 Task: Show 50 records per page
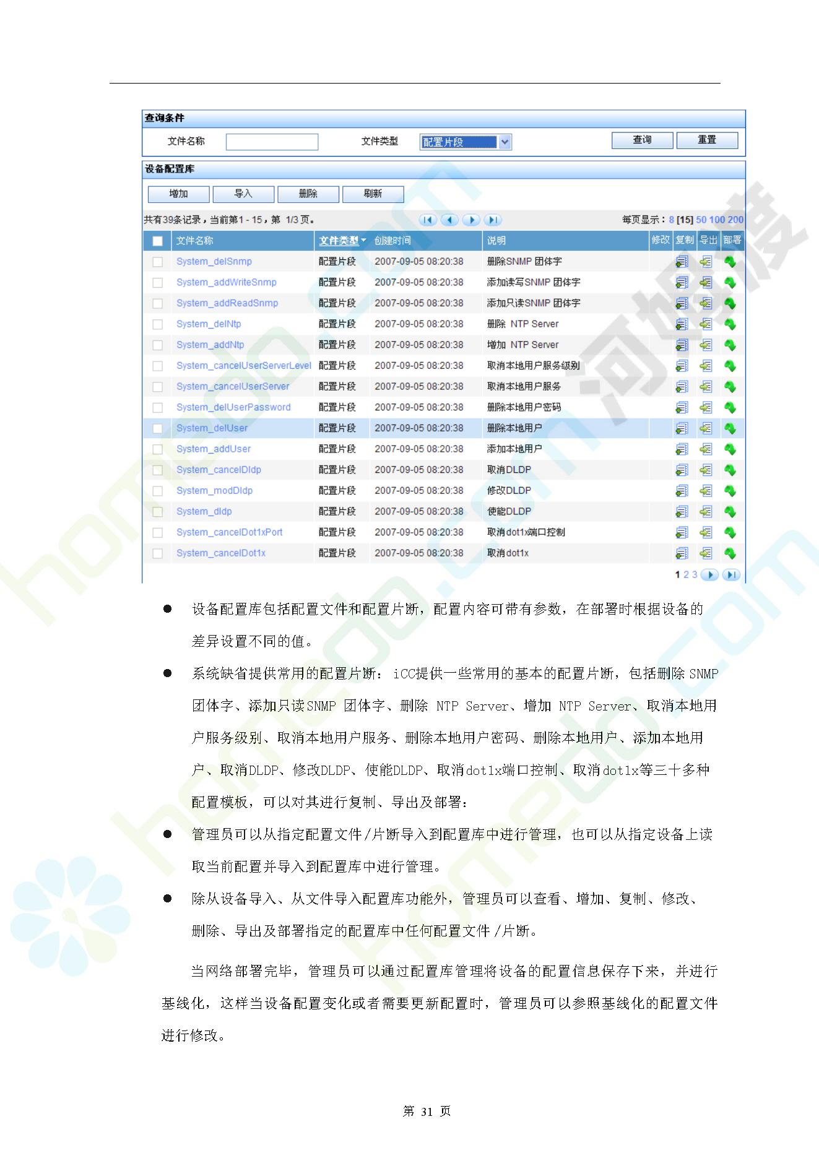click(701, 220)
